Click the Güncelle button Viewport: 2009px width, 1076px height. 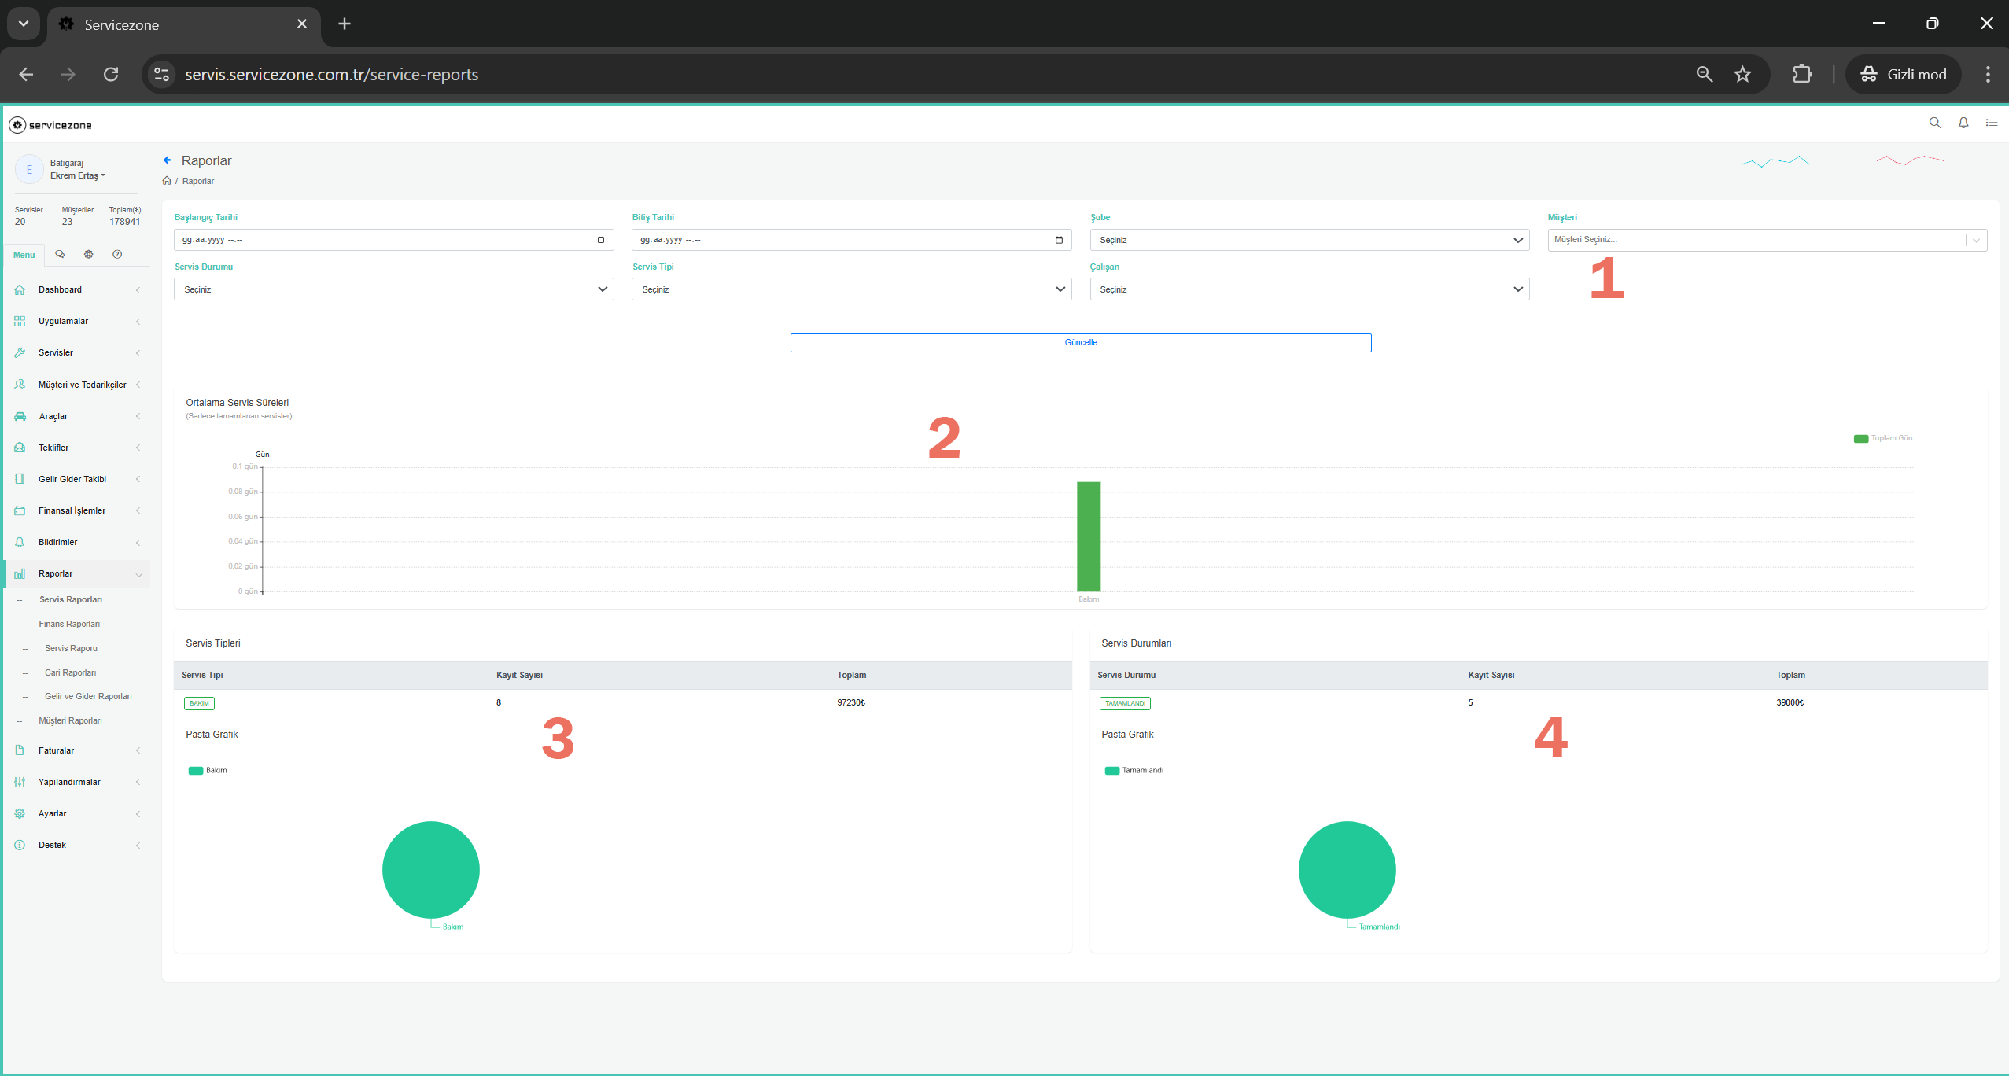[1081, 343]
